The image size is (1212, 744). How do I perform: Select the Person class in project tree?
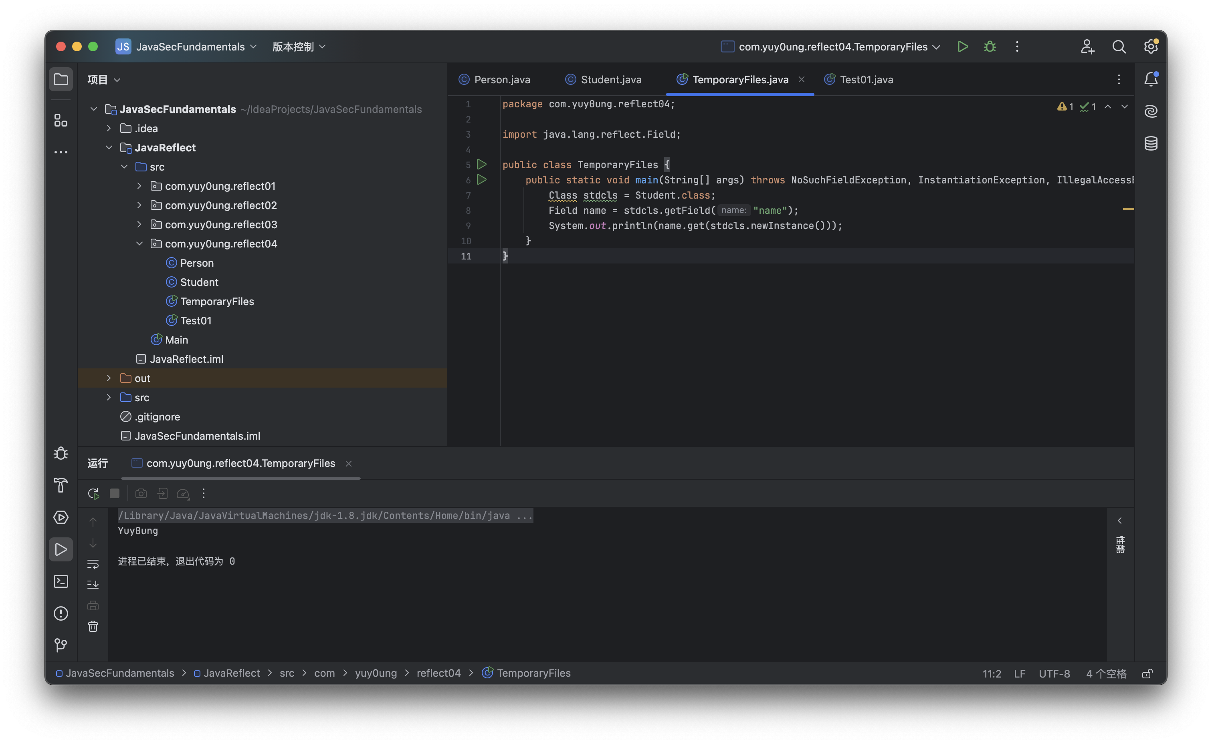196,263
